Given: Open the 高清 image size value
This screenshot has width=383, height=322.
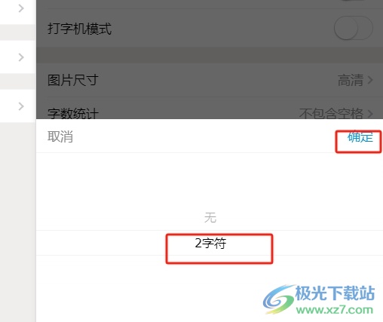Looking at the screenshot, I should click(351, 80).
